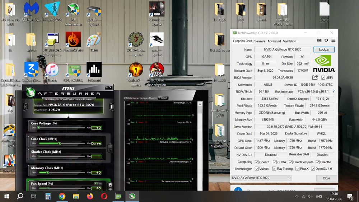
Task: Click the Windows Start button
Action: pos(6,196)
